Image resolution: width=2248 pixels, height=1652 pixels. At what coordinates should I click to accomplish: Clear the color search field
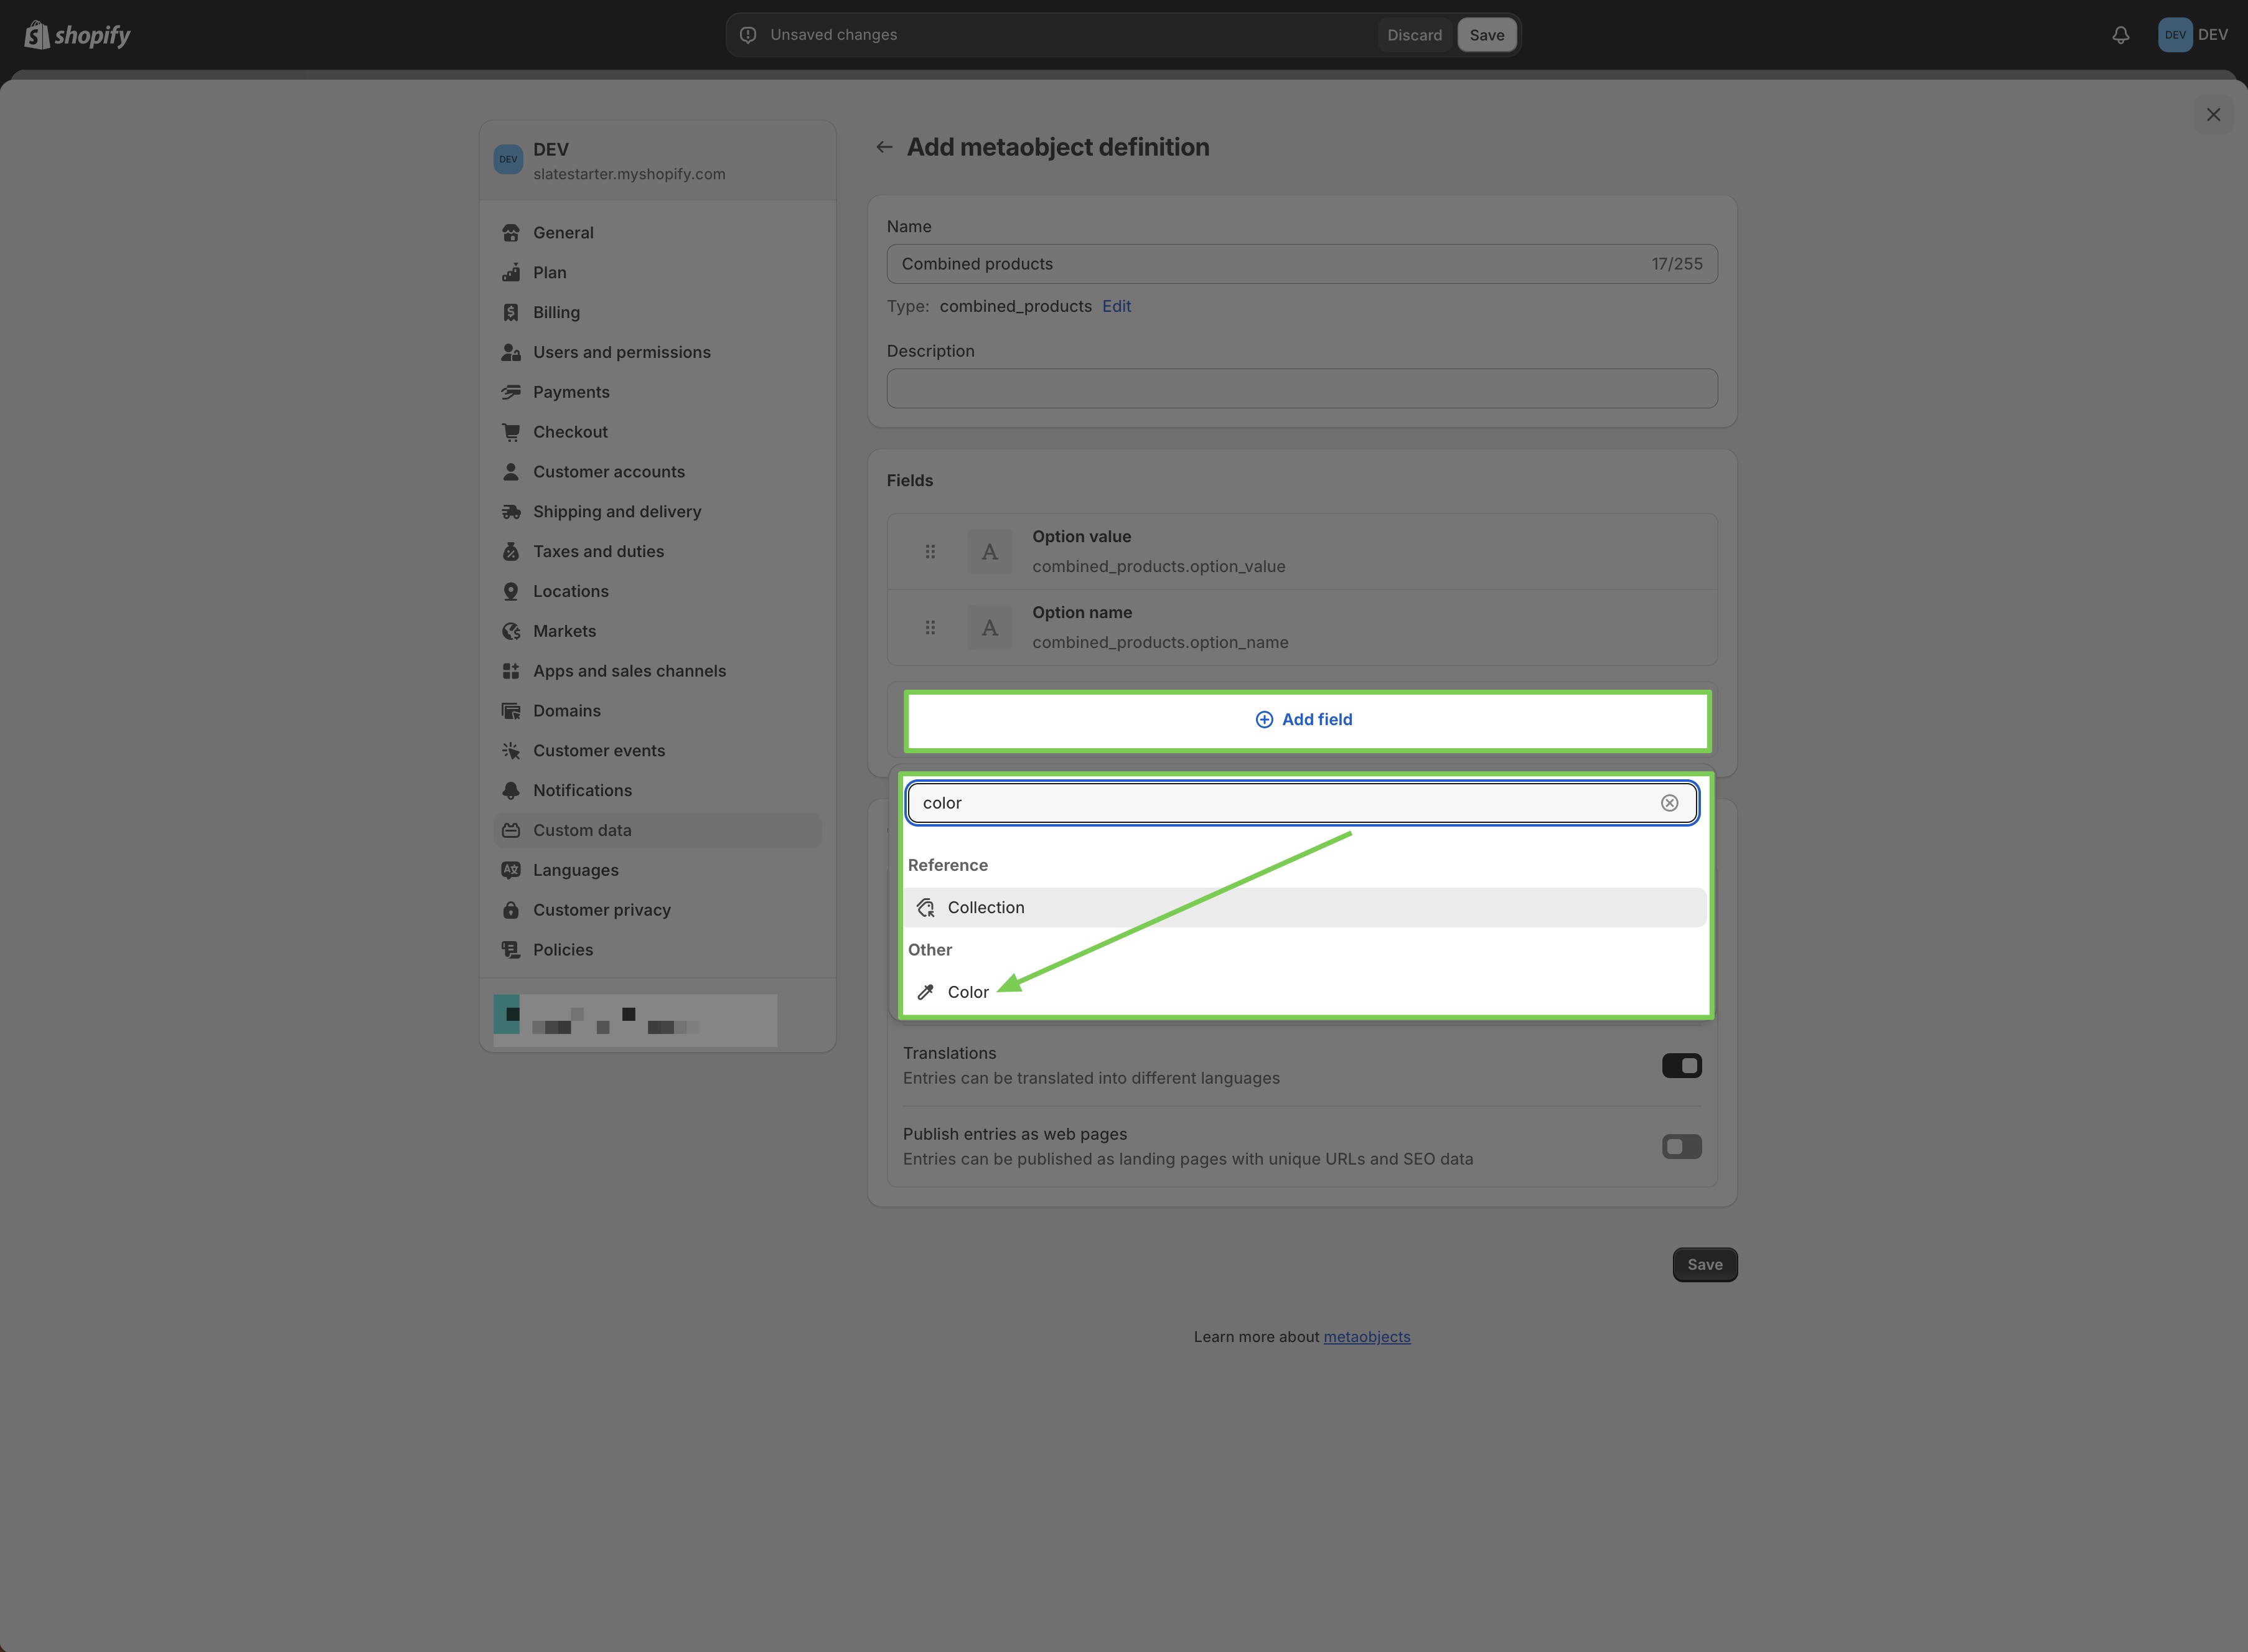(1669, 803)
